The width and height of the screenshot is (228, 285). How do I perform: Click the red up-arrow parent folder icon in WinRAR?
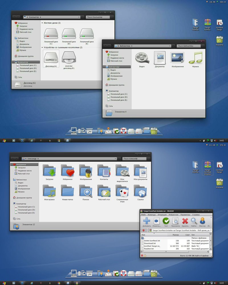pos(144,230)
